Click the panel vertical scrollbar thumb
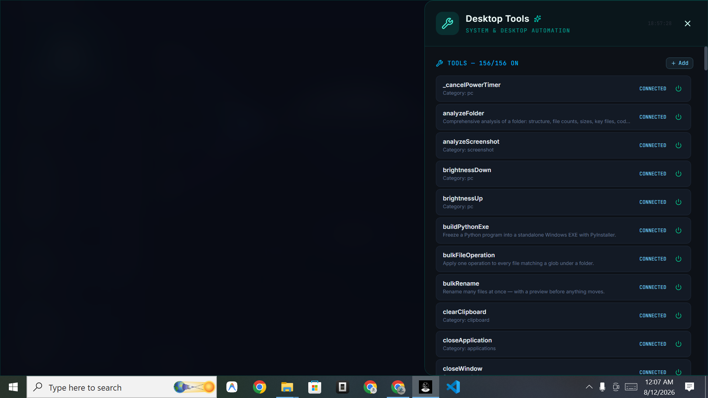 706,58
